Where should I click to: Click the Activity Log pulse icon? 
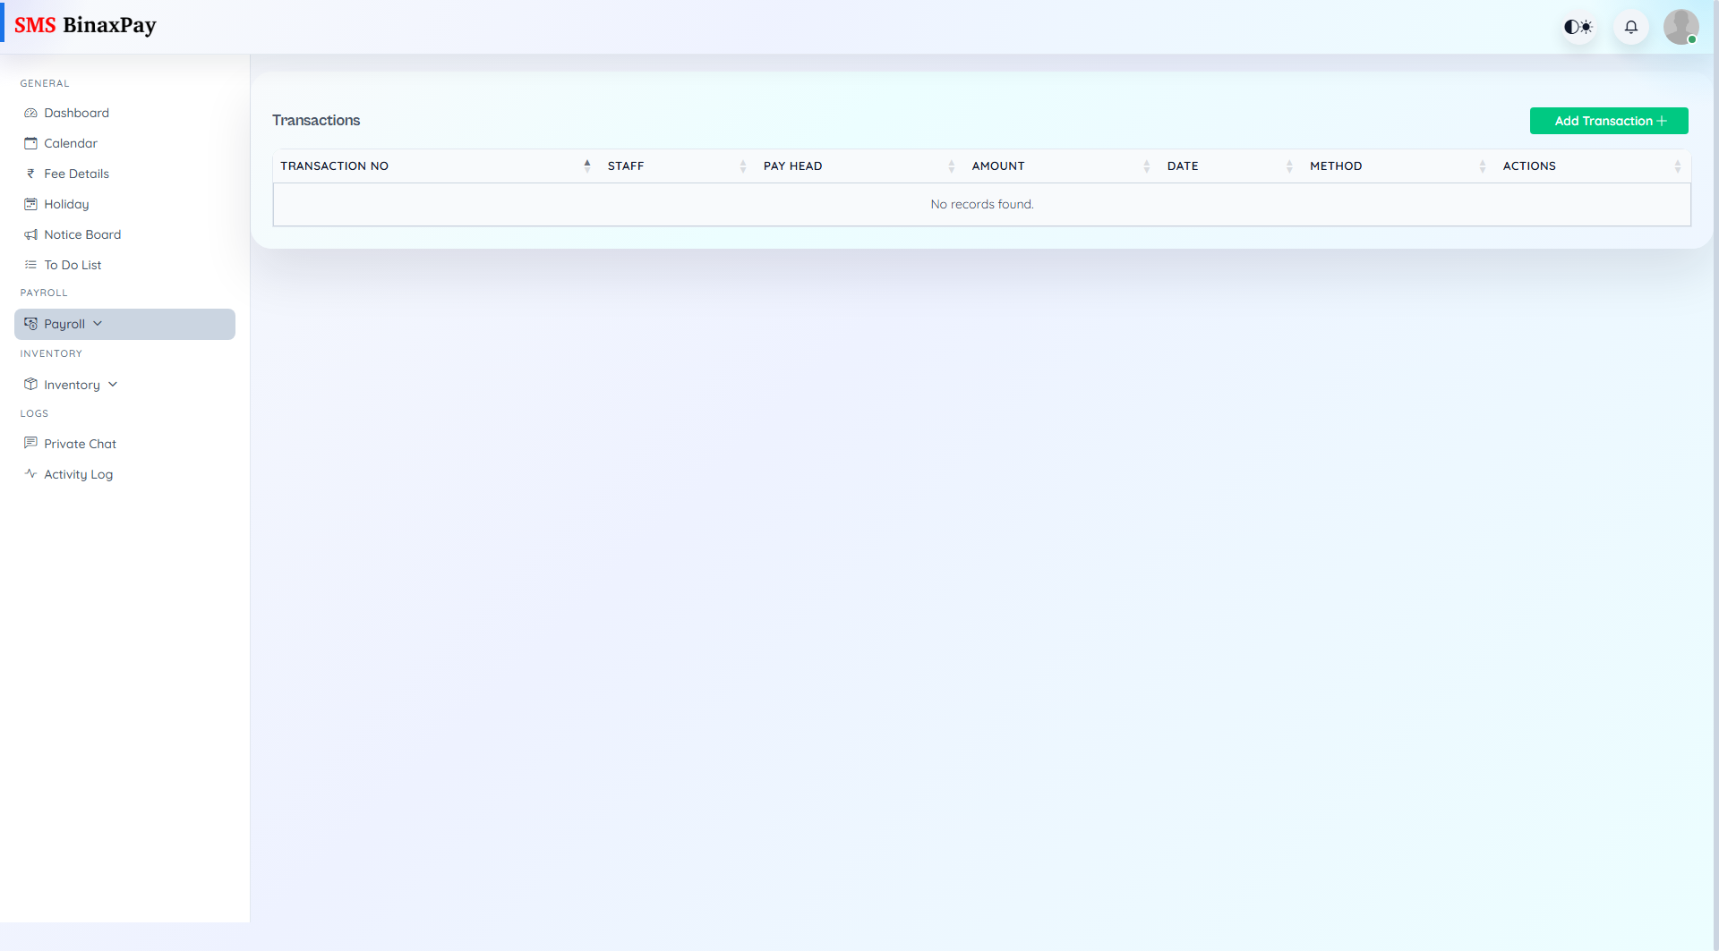pyautogui.click(x=31, y=473)
